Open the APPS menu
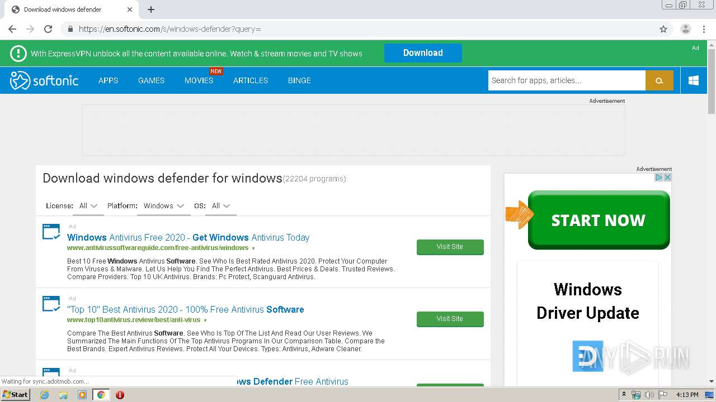 pyautogui.click(x=108, y=80)
